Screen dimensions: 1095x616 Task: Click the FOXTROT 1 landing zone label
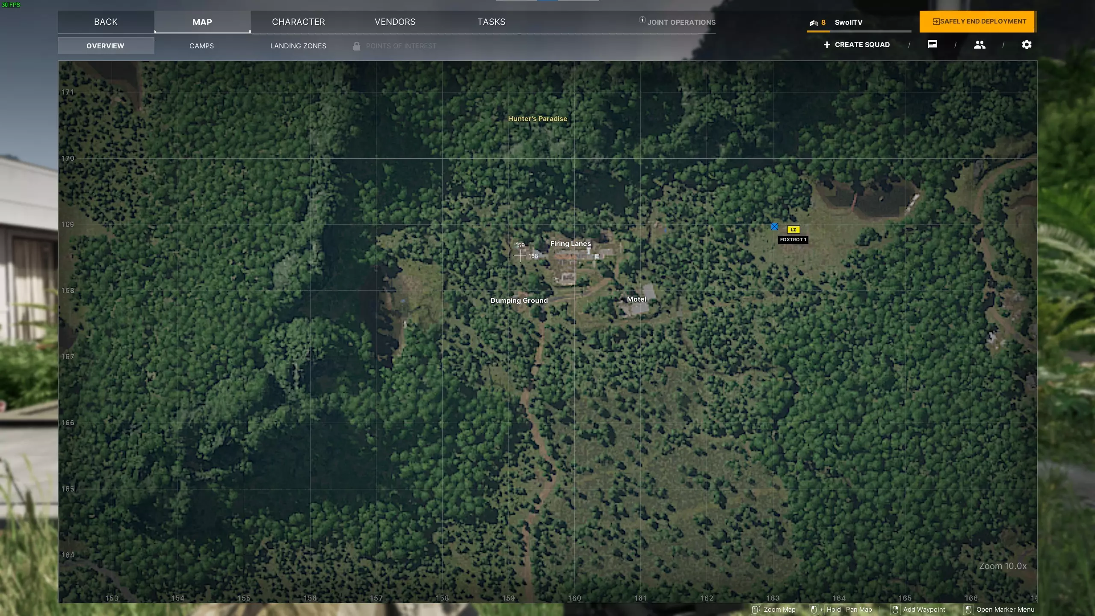[793, 240]
